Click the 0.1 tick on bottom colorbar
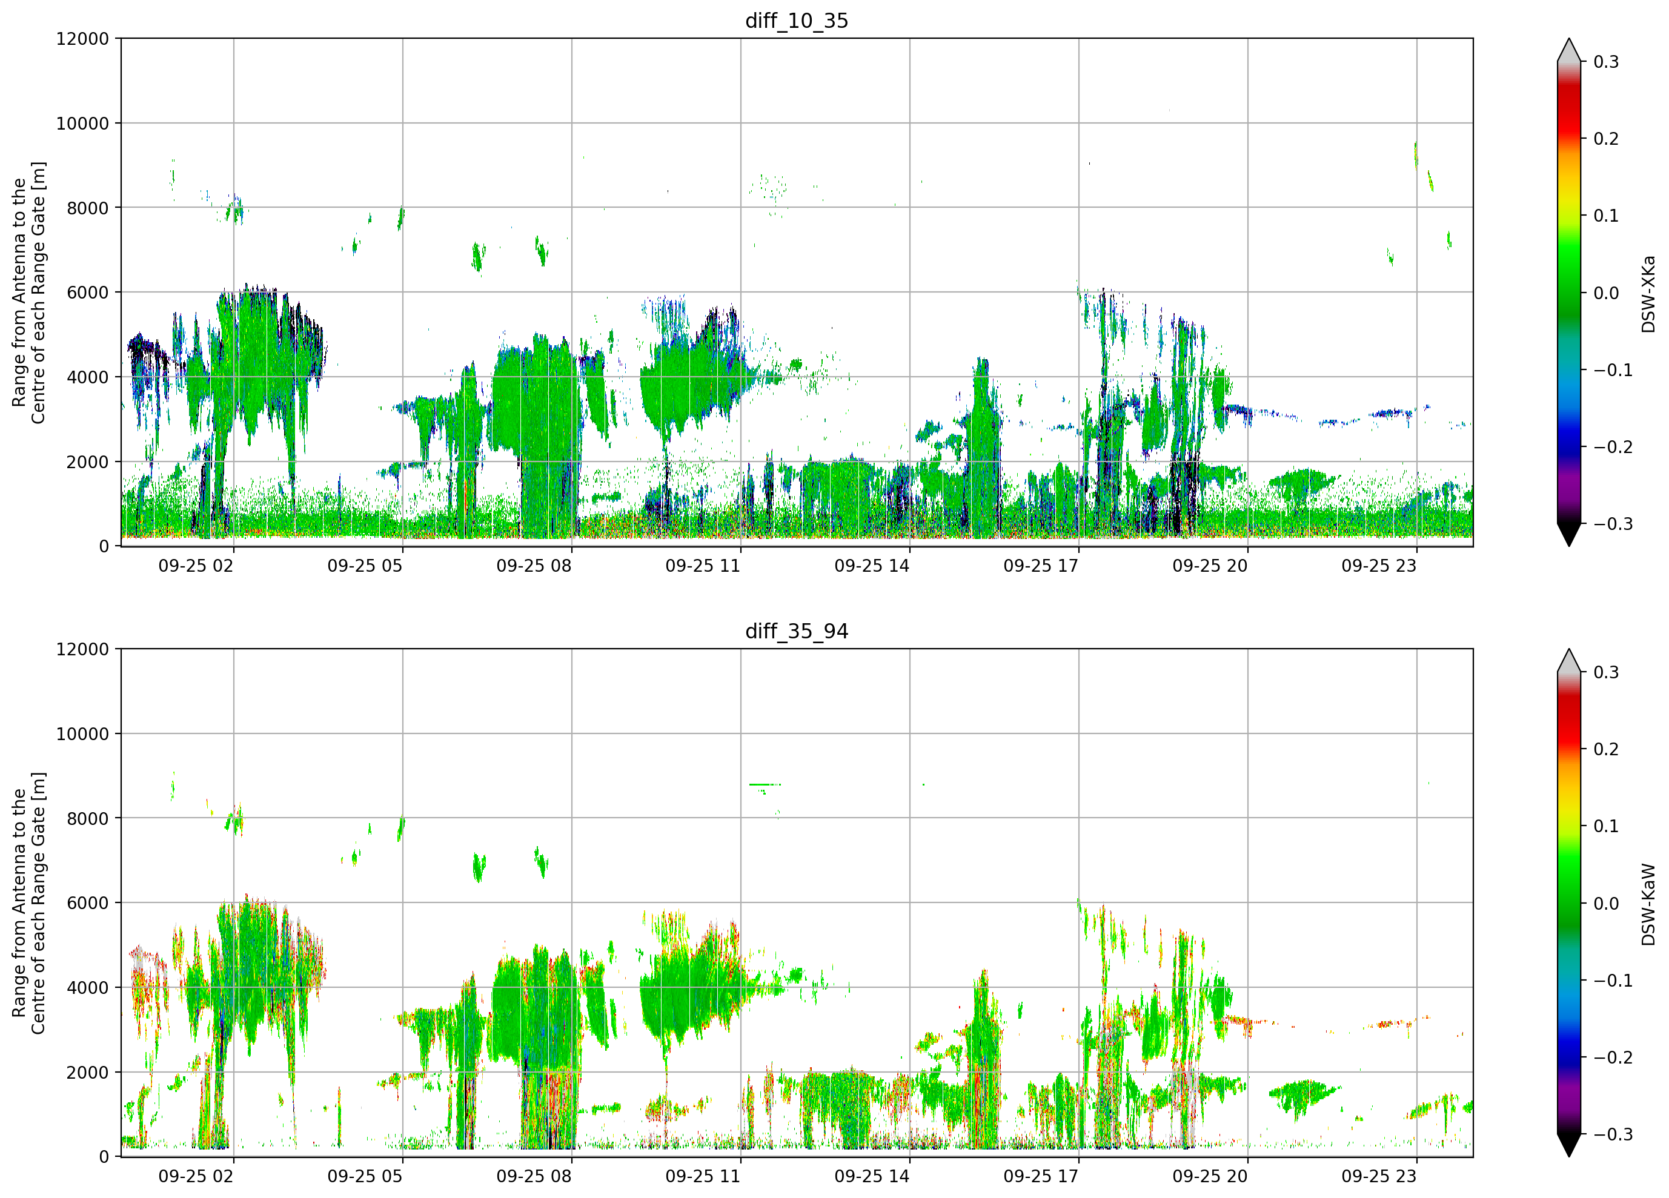 [1607, 826]
